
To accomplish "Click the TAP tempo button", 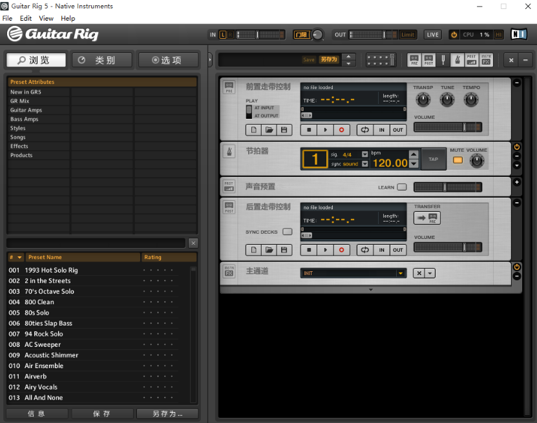I will [432, 159].
